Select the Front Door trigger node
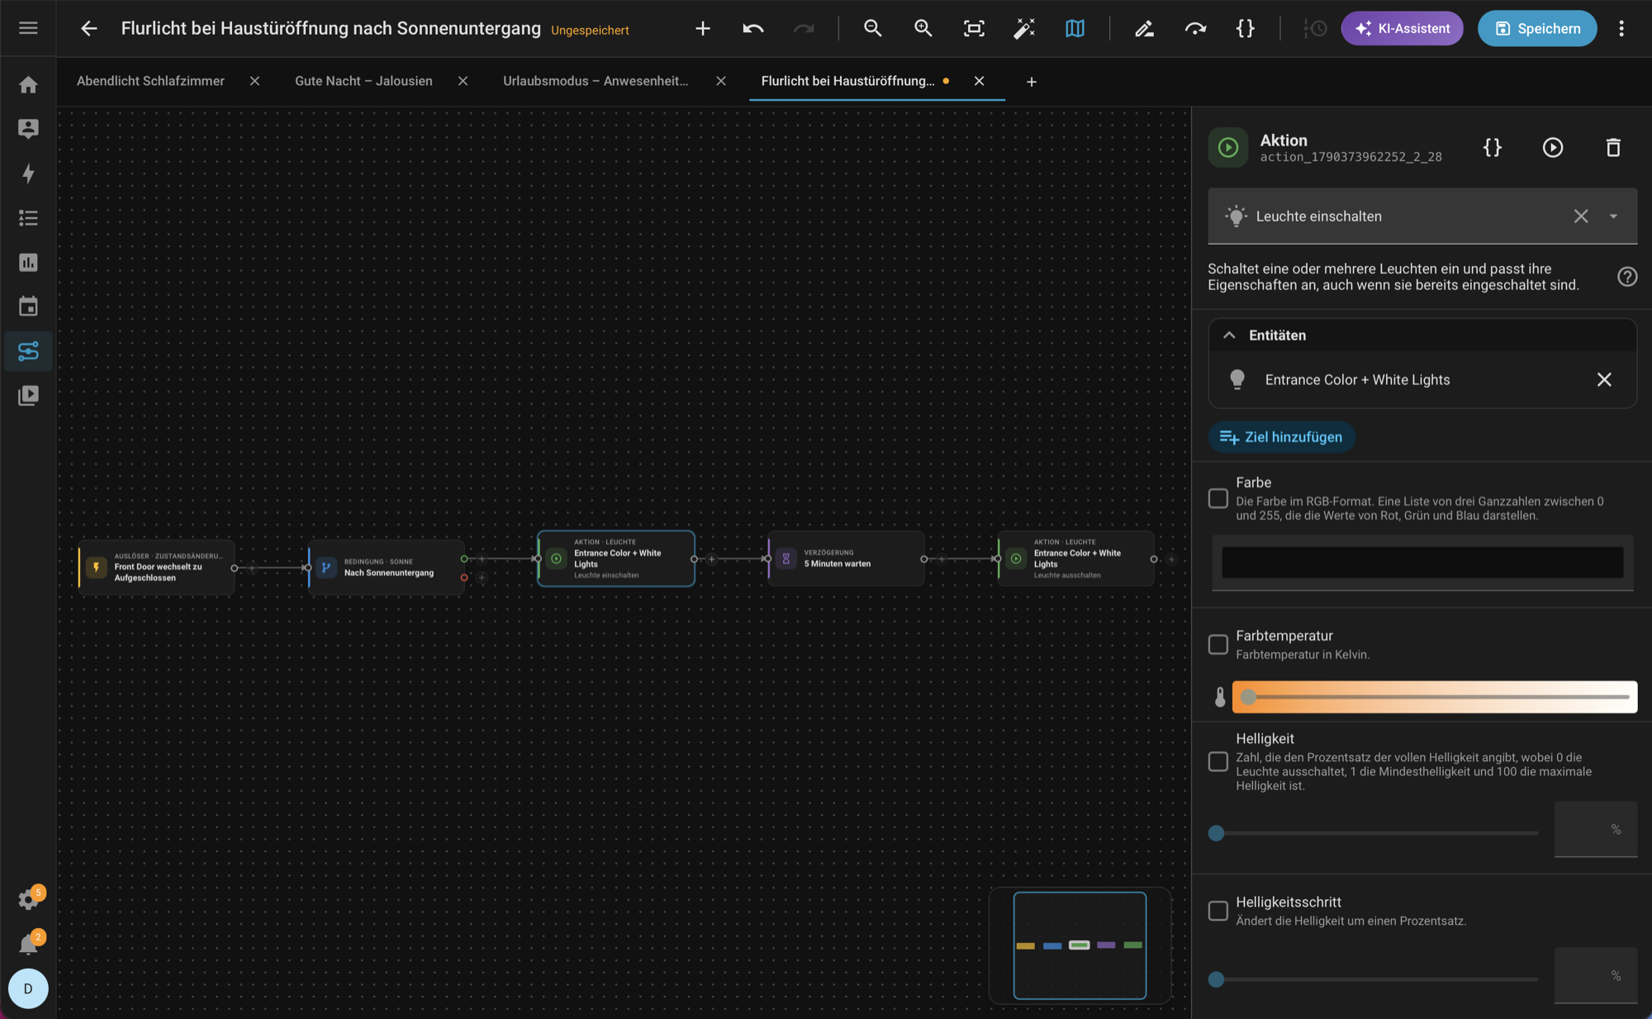 (x=156, y=567)
